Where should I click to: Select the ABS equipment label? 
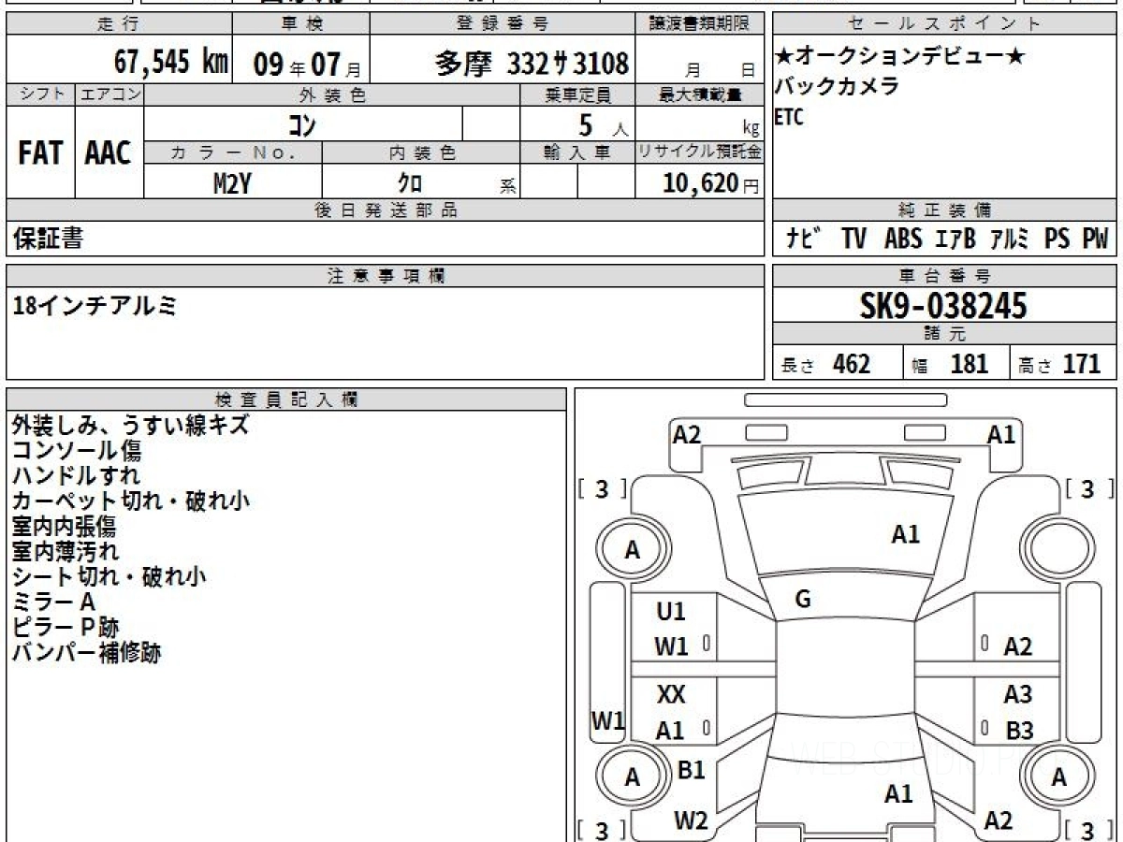click(x=902, y=240)
